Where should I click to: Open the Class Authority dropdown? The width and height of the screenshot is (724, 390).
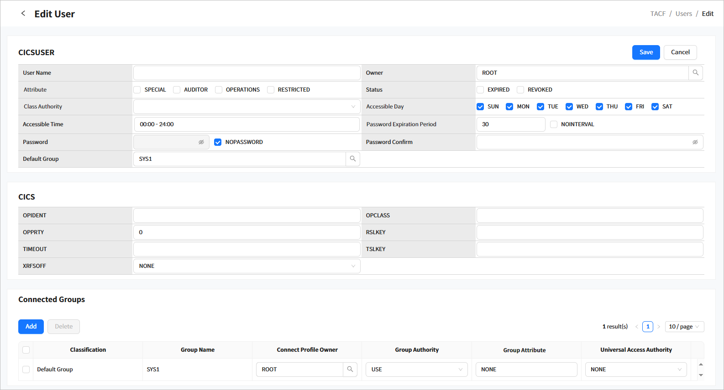[247, 107]
